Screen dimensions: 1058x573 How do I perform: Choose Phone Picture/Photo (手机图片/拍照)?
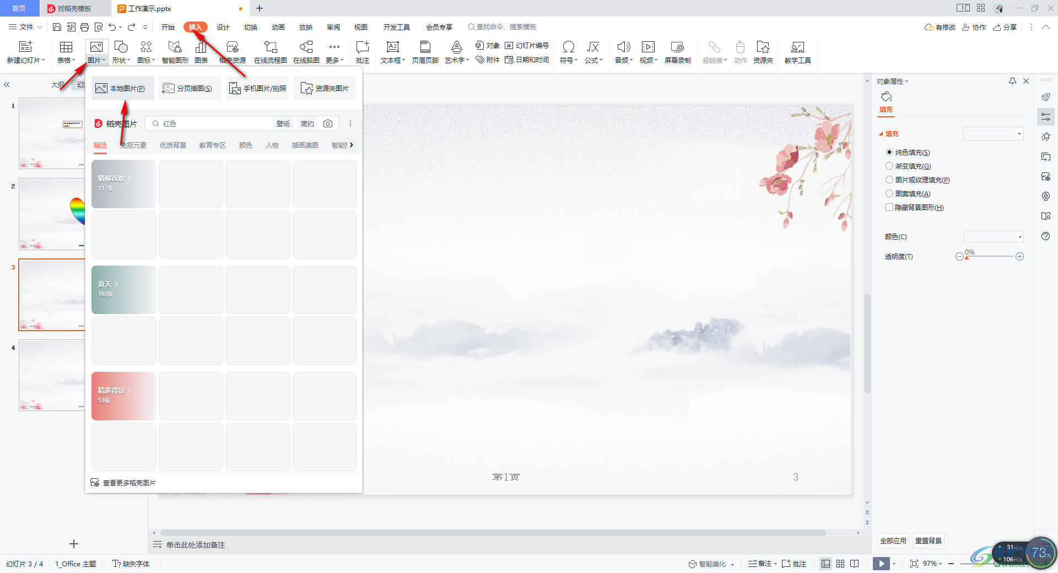[258, 88]
